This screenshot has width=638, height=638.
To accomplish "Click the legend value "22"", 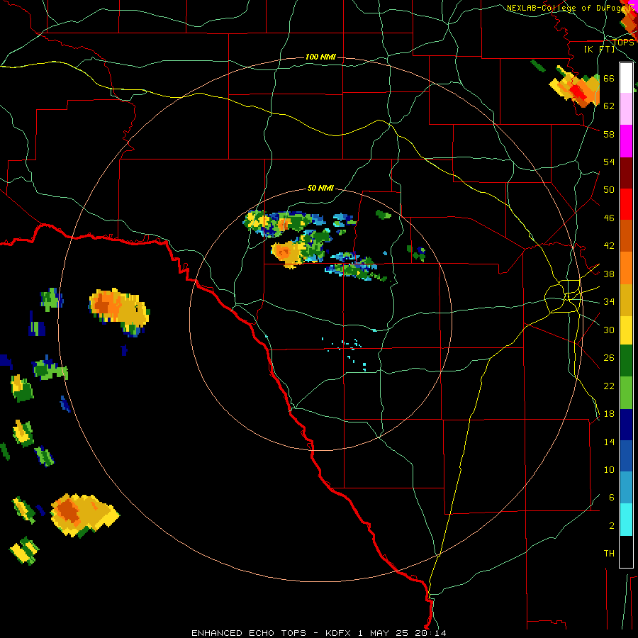I will (609, 386).
